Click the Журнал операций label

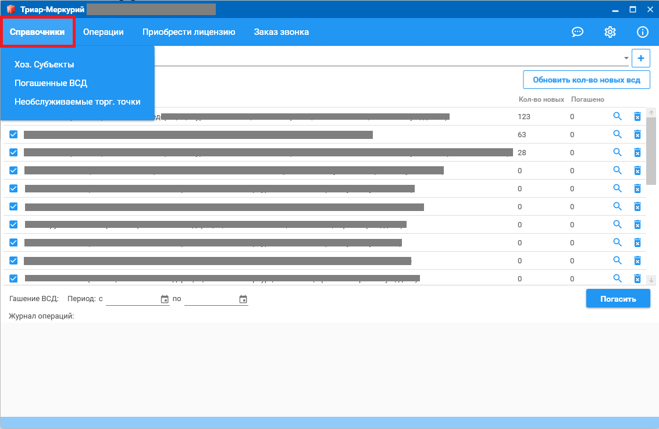[x=41, y=316]
